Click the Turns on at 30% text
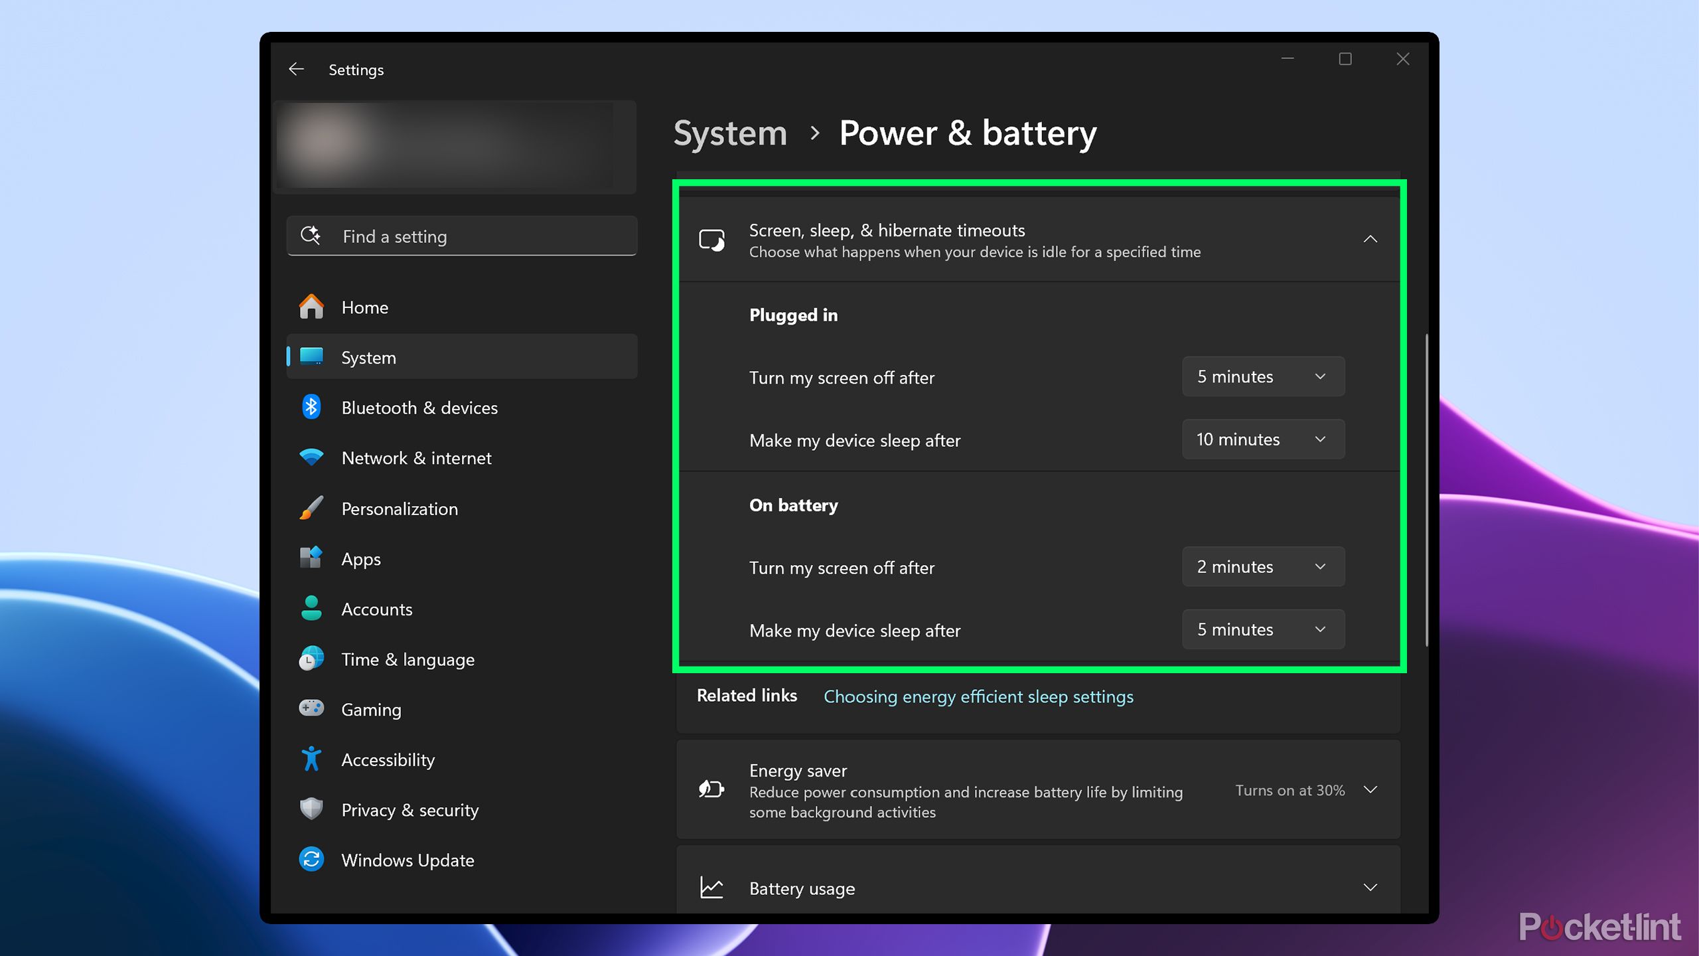Viewport: 1699px width, 956px height. tap(1290, 790)
